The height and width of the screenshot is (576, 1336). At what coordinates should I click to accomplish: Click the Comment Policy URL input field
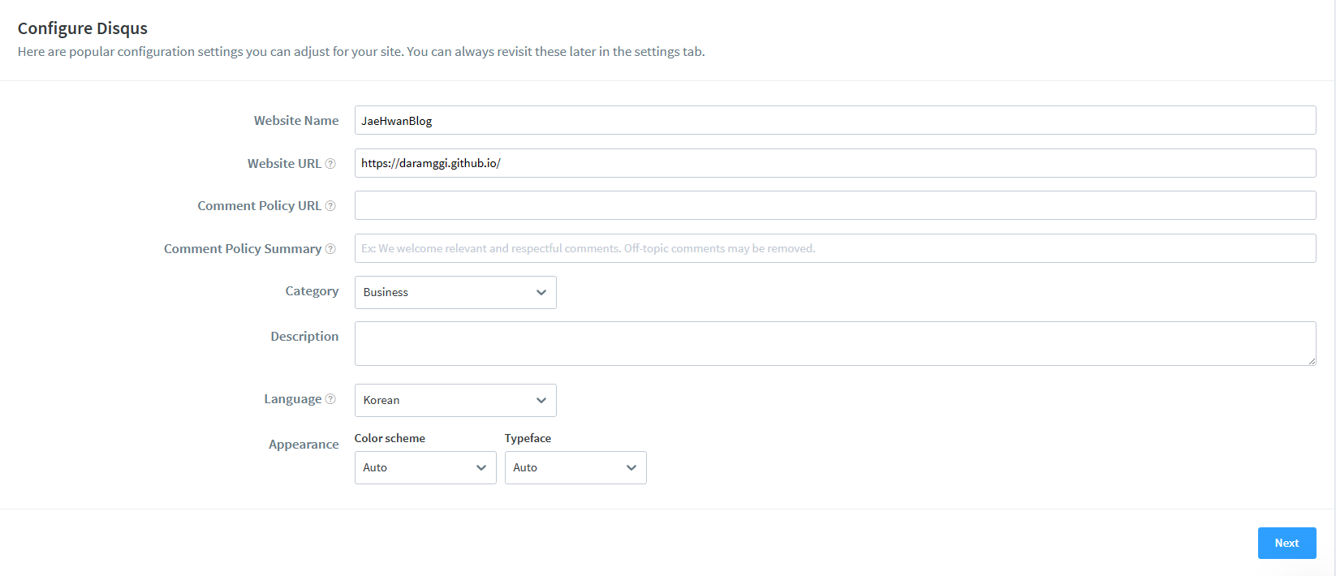tap(835, 205)
